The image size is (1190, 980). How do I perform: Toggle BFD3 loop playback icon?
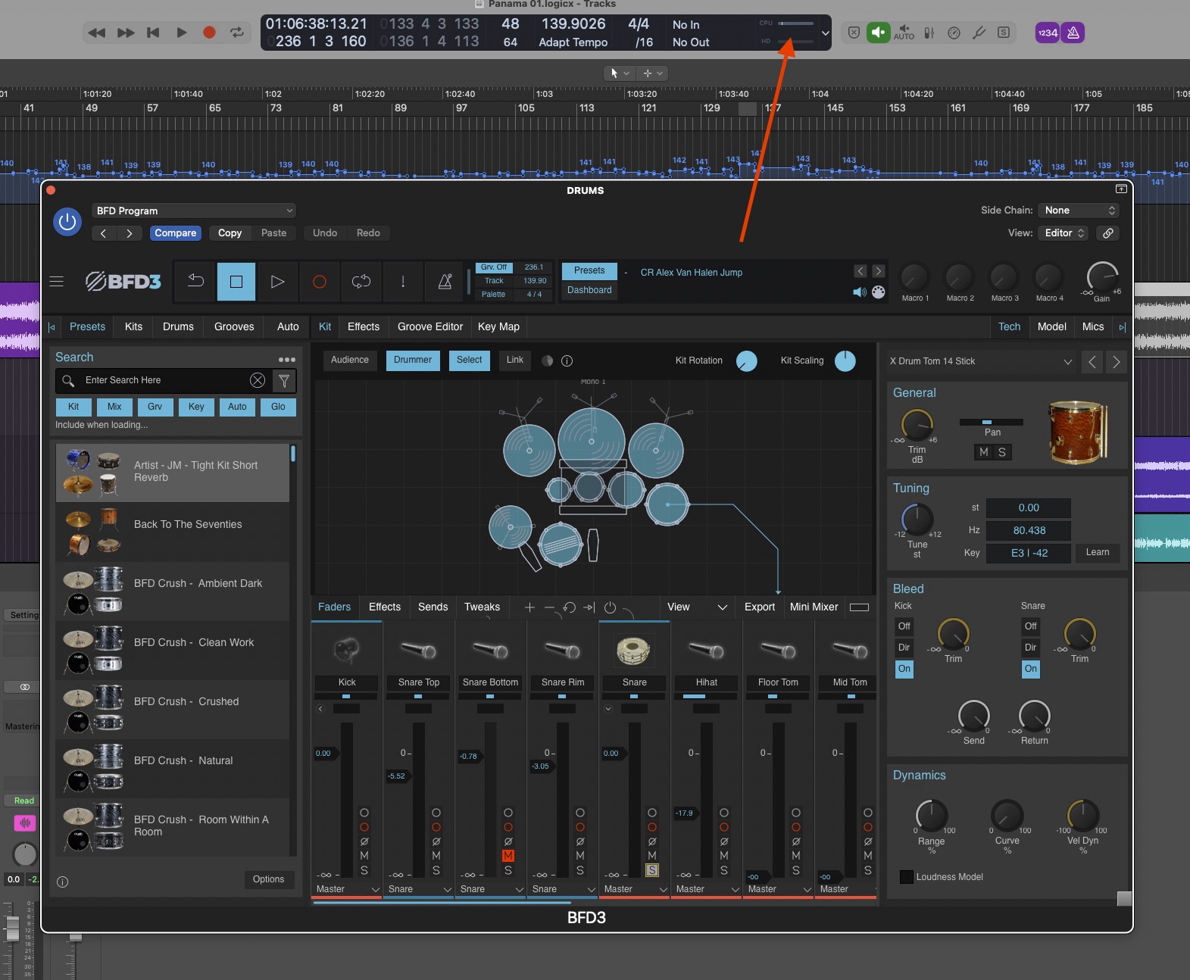click(x=361, y=282)
